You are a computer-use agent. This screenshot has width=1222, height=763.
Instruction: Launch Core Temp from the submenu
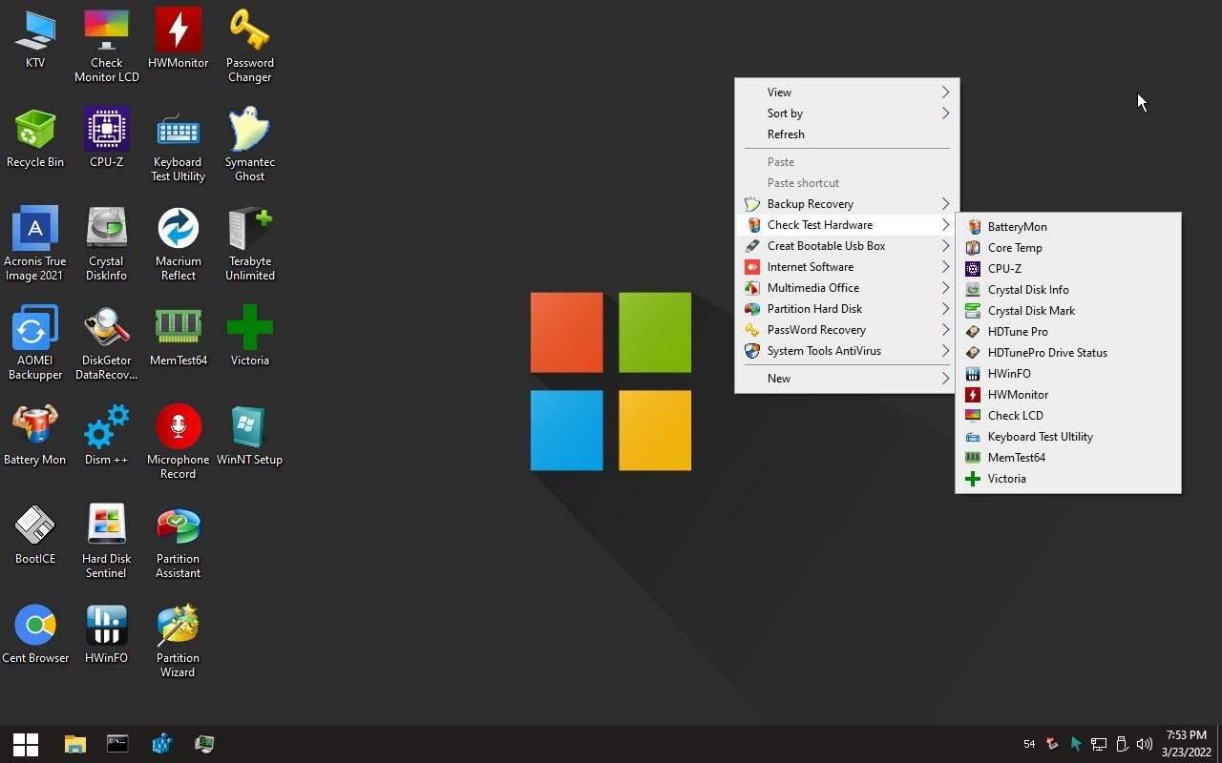click(1068, 248)
